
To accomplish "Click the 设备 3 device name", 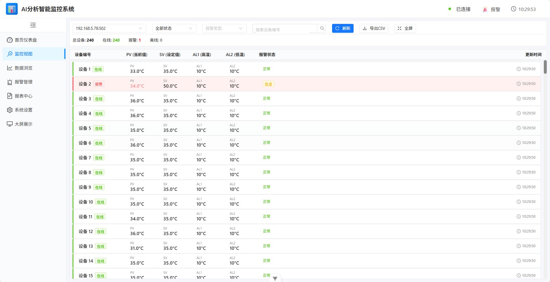I will pyautogui.click(x=85, y=99).
